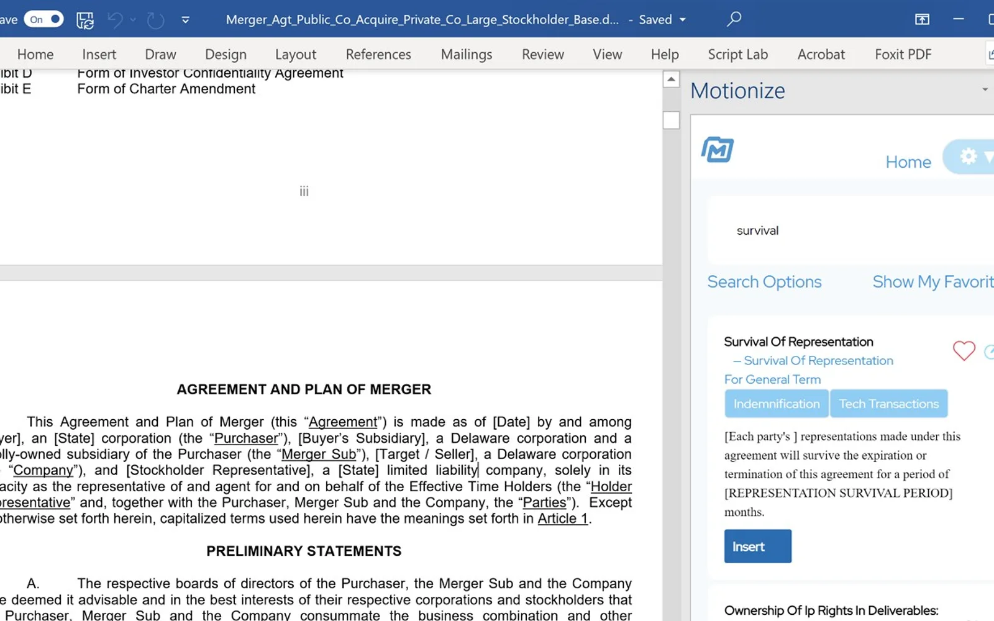Switch to the Design tab
This screenshot has height=621, width=994.
(226, 55)
